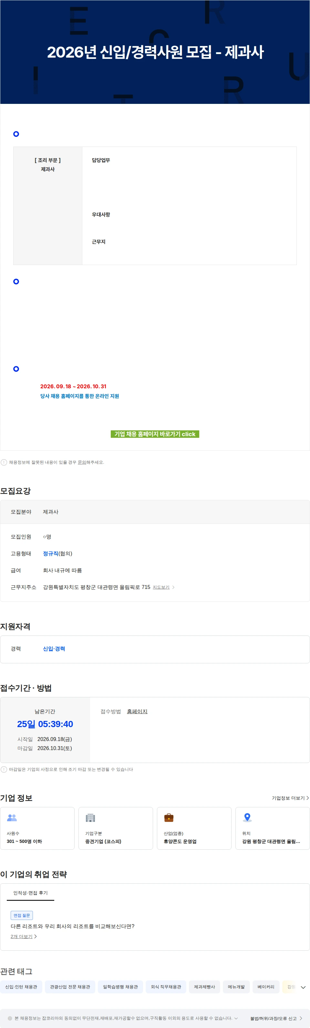The image size is (310, 1028).
Task: Open the 지도보기 map link
Action: tap(161, 587)
